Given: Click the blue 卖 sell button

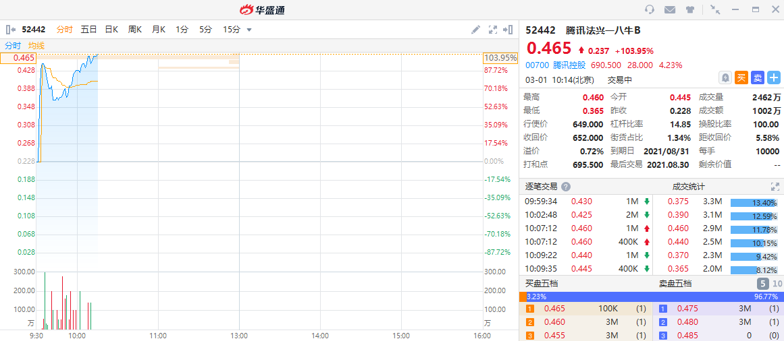Looking at the screenshot, I should coord(758,77).
